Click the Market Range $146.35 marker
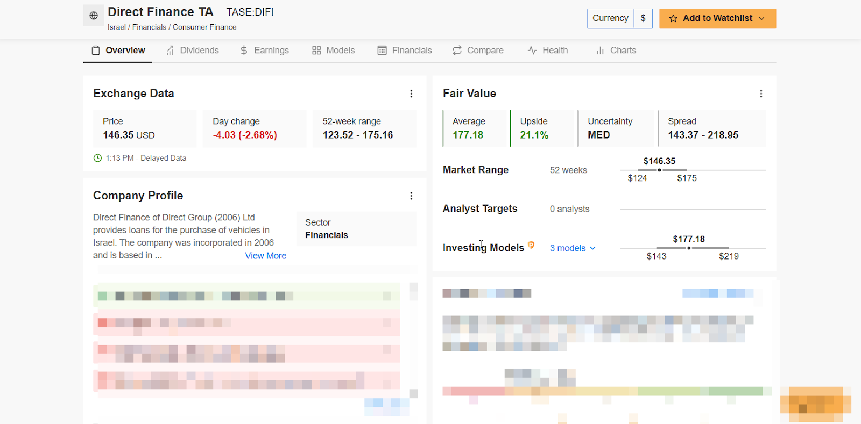 (x=659, y=169)
